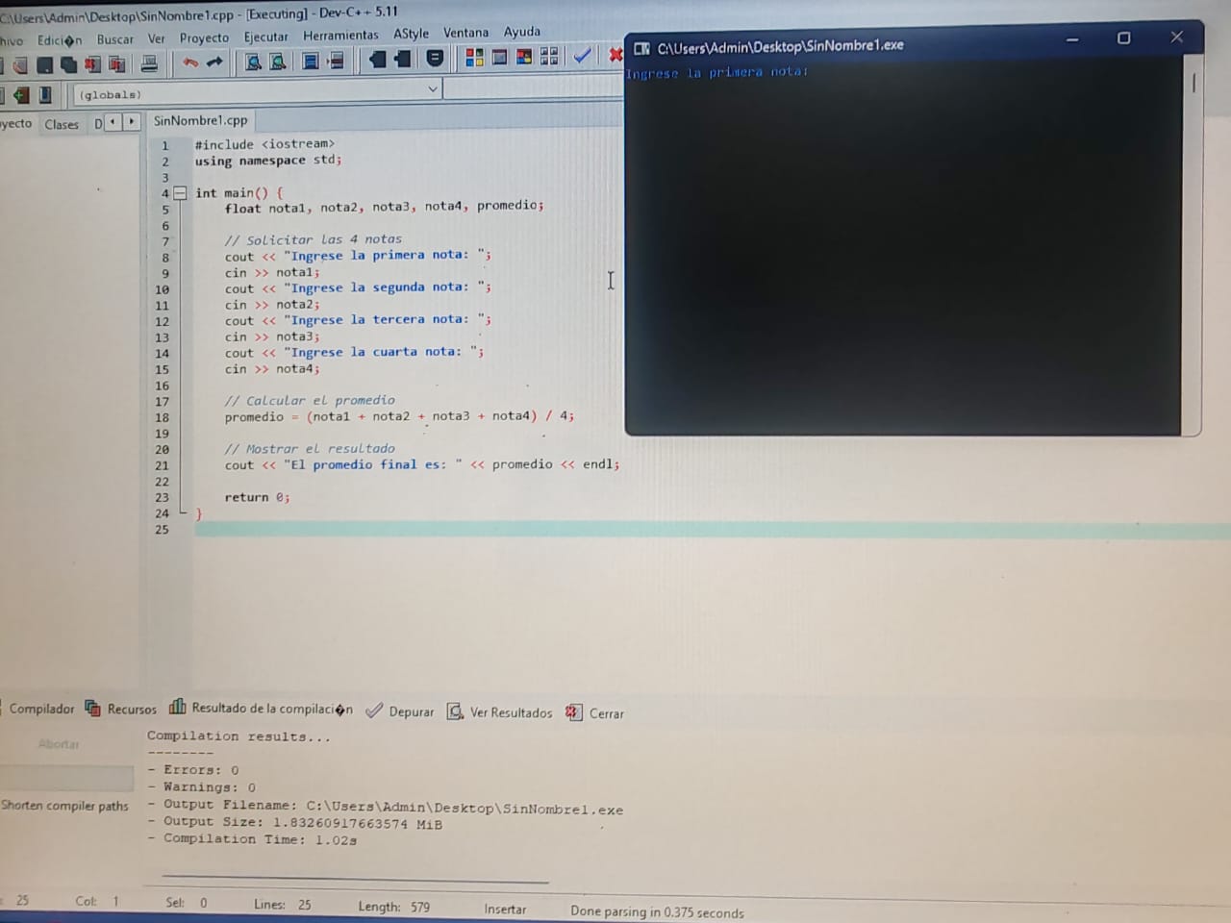Click the Undo arrow in the toolbar
1231x923 pixels.
[x=190, y=63]
